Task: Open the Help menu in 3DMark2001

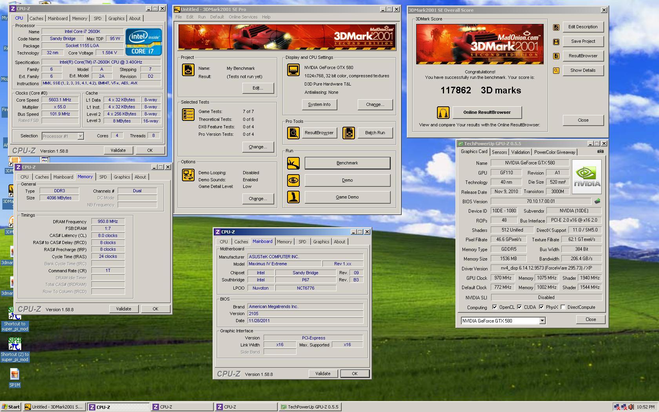Action: [x=266, y=17]
